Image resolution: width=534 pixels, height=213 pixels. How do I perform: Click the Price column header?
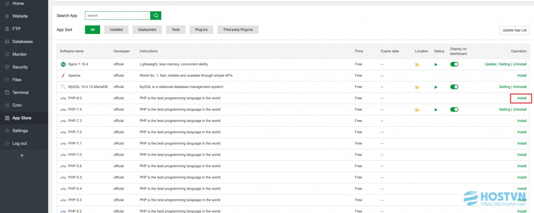pos(359,51)
